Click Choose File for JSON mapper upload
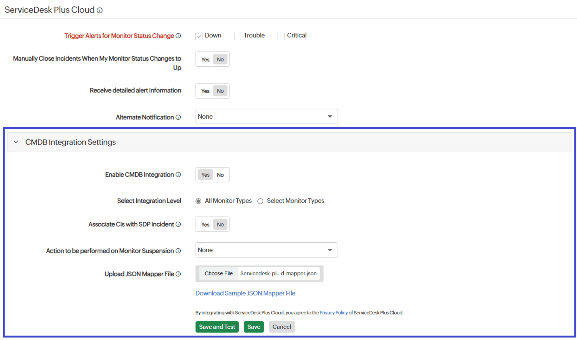 pos(219,273)
